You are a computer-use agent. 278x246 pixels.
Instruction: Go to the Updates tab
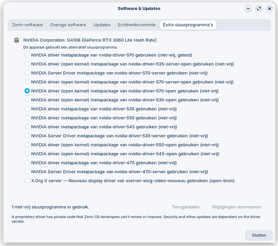tap(102, 25)
